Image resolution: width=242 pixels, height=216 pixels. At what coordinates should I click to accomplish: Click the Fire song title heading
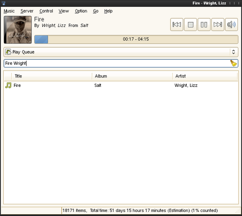[x=39, y=19]
